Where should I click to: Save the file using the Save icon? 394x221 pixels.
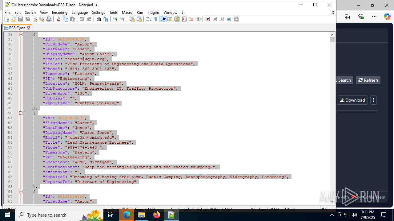click(x=21, y=19)
